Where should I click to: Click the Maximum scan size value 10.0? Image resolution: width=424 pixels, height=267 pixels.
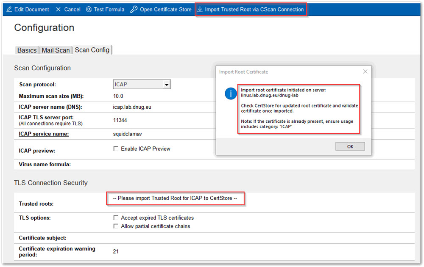click(118, 96)
